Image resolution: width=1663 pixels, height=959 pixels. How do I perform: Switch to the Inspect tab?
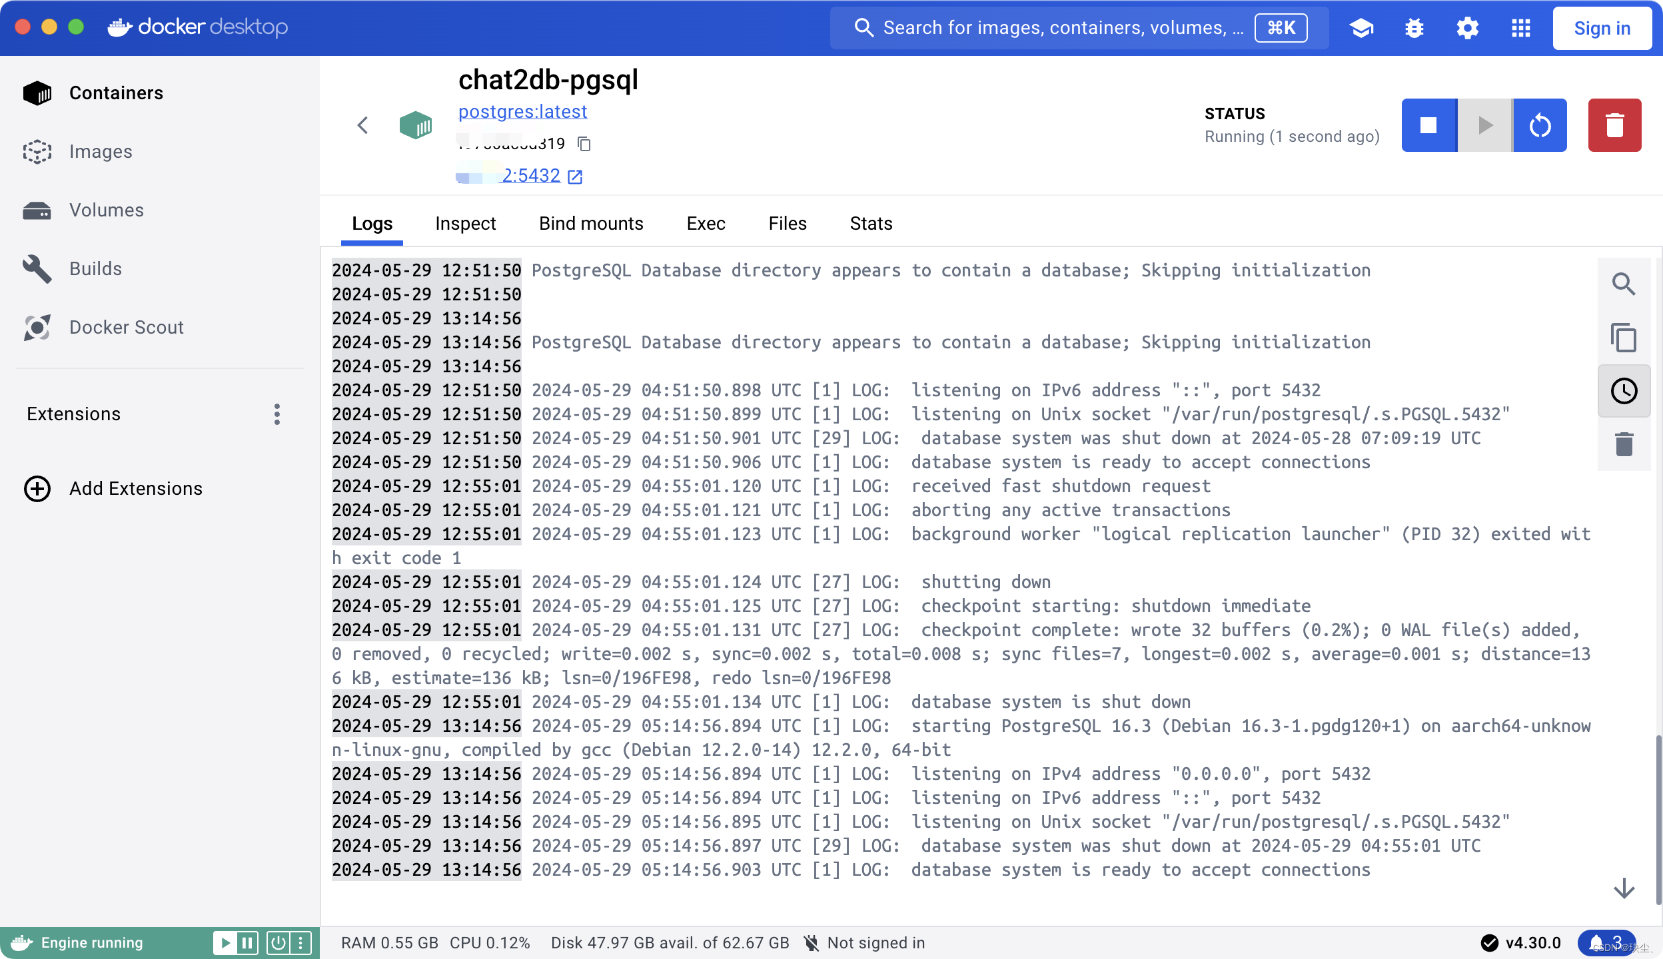coord(466,224)
